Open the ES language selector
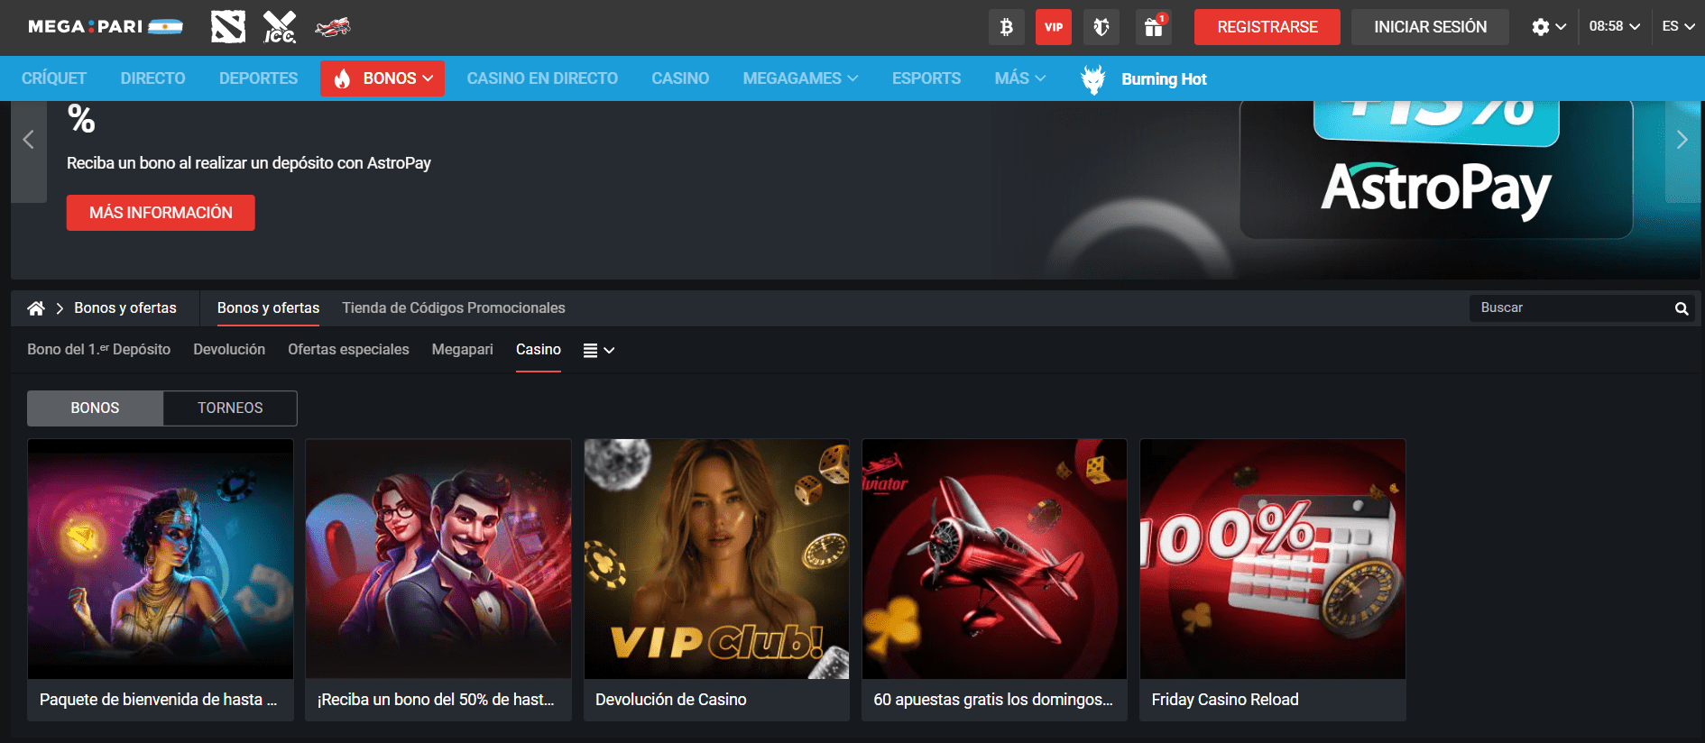The height and width of the screenshot is (743, 1705). 1679,27
